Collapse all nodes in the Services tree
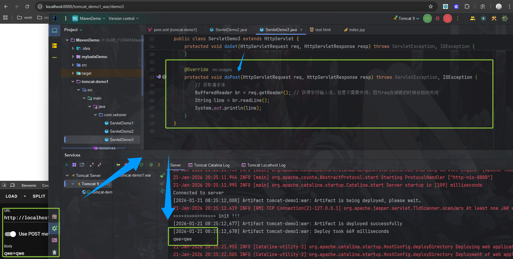The image size is (513, 259). tap(99, 165)
